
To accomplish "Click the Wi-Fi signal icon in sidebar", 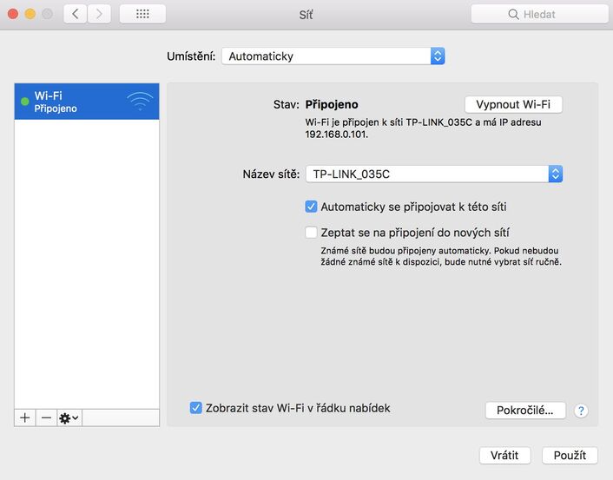I will pos(139,102).
